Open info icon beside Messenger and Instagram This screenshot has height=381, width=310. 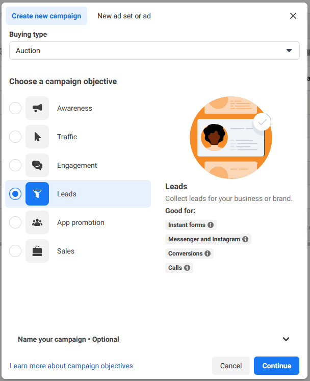[x=245, y=239]
